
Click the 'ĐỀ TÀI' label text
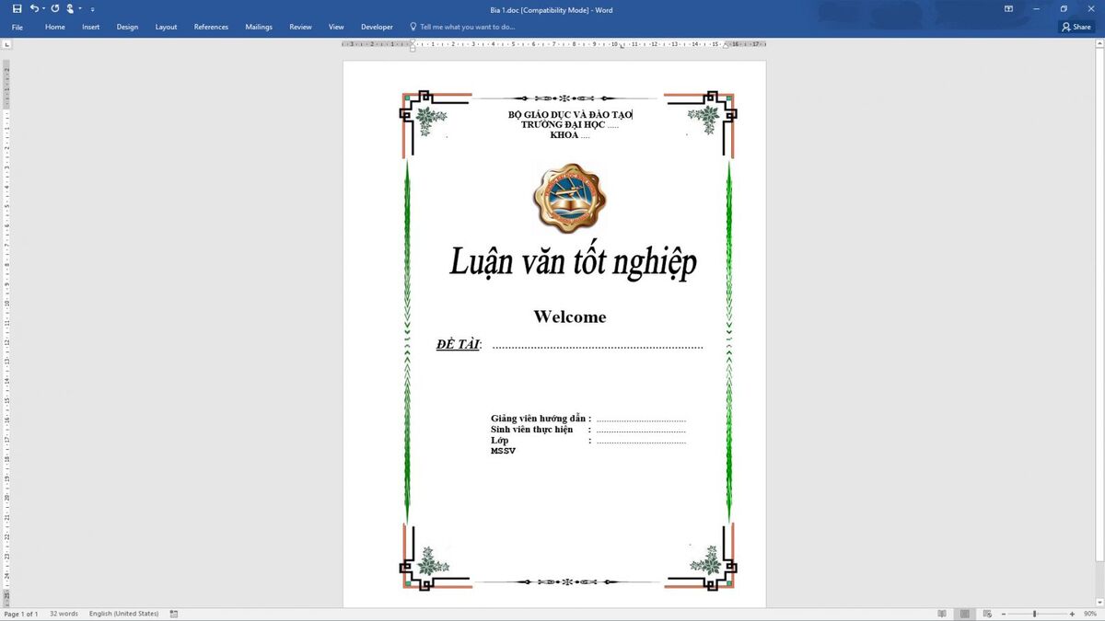click(458, 345)
